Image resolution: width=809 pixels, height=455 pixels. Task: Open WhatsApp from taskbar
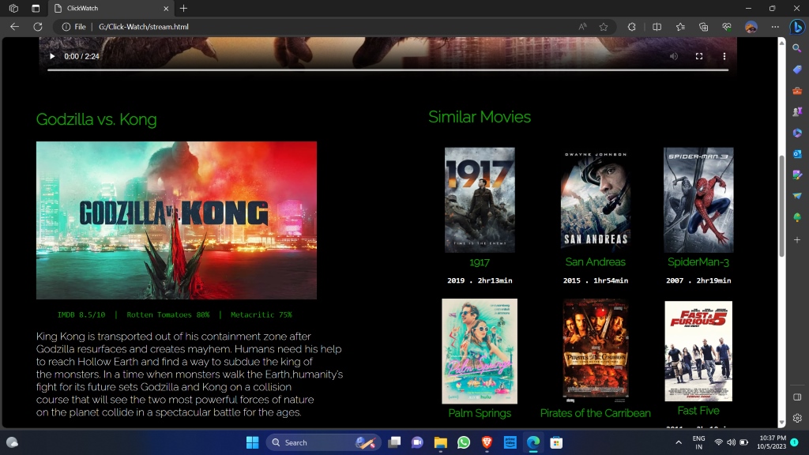pos(463,442)
